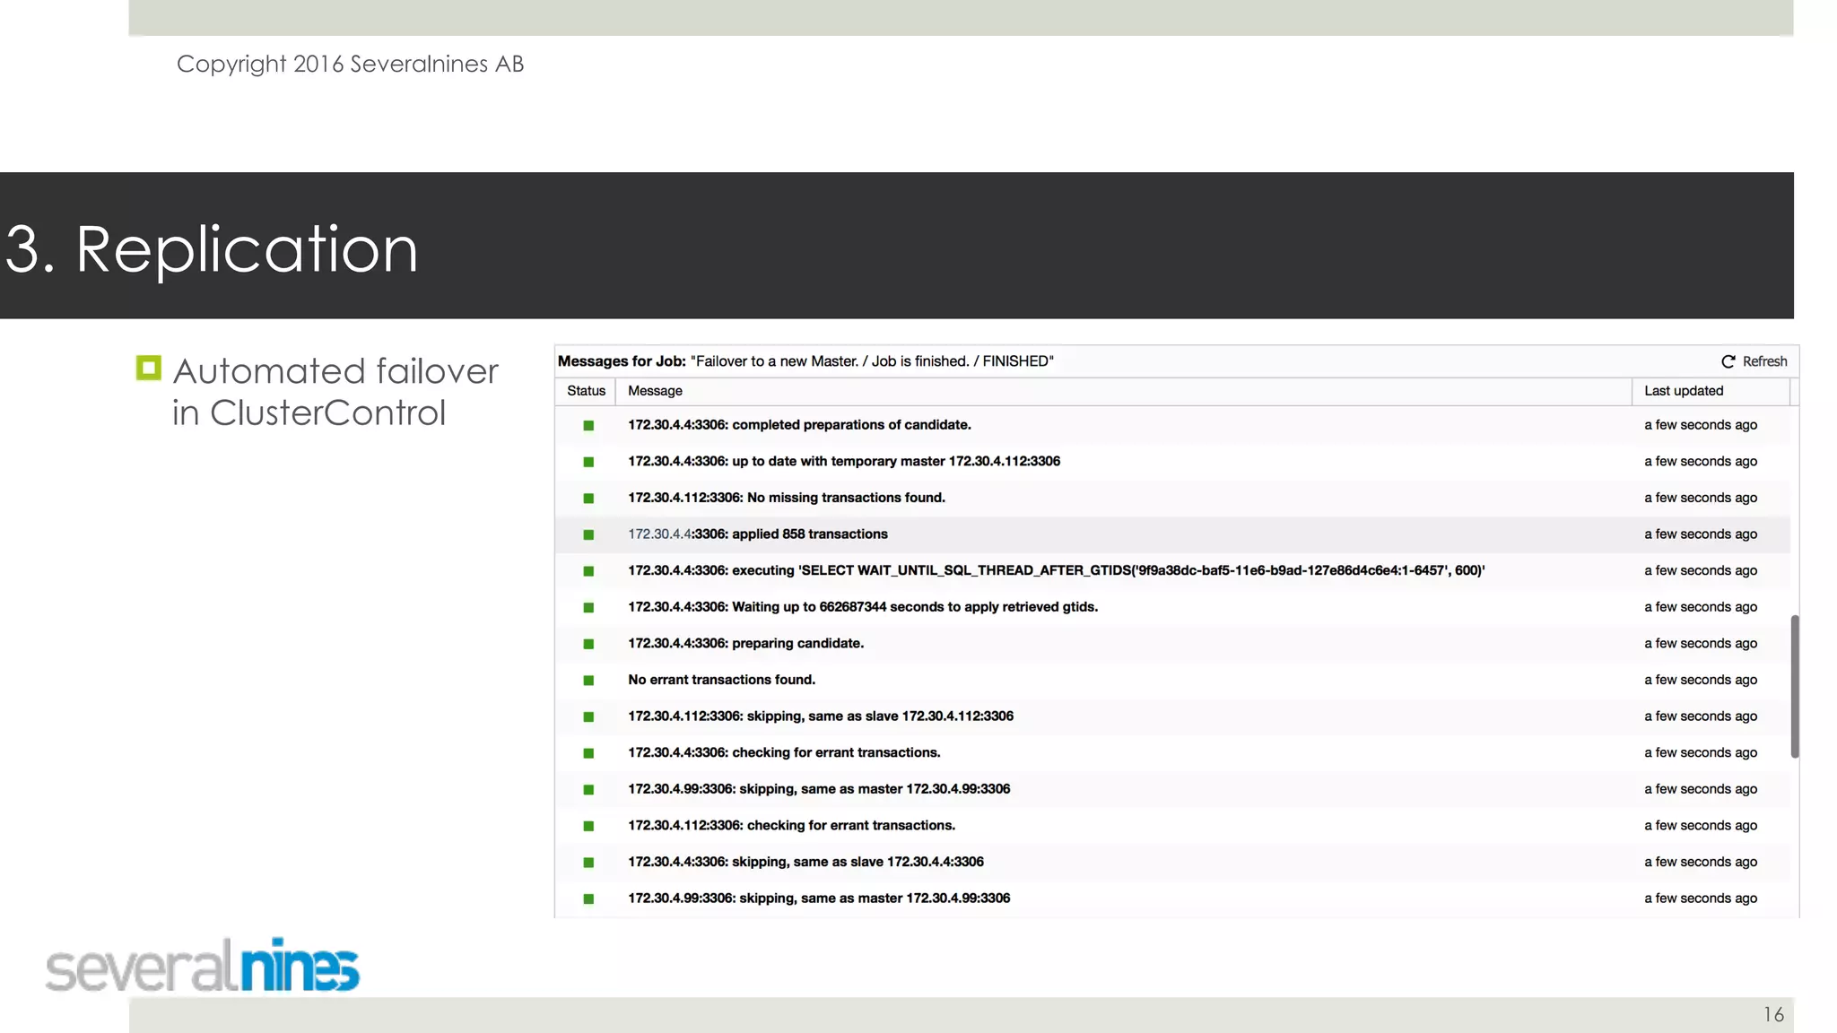Click the Status column header
Image resolution: width=1837 pixels, height=1033 pixels.
click(586, 391)
